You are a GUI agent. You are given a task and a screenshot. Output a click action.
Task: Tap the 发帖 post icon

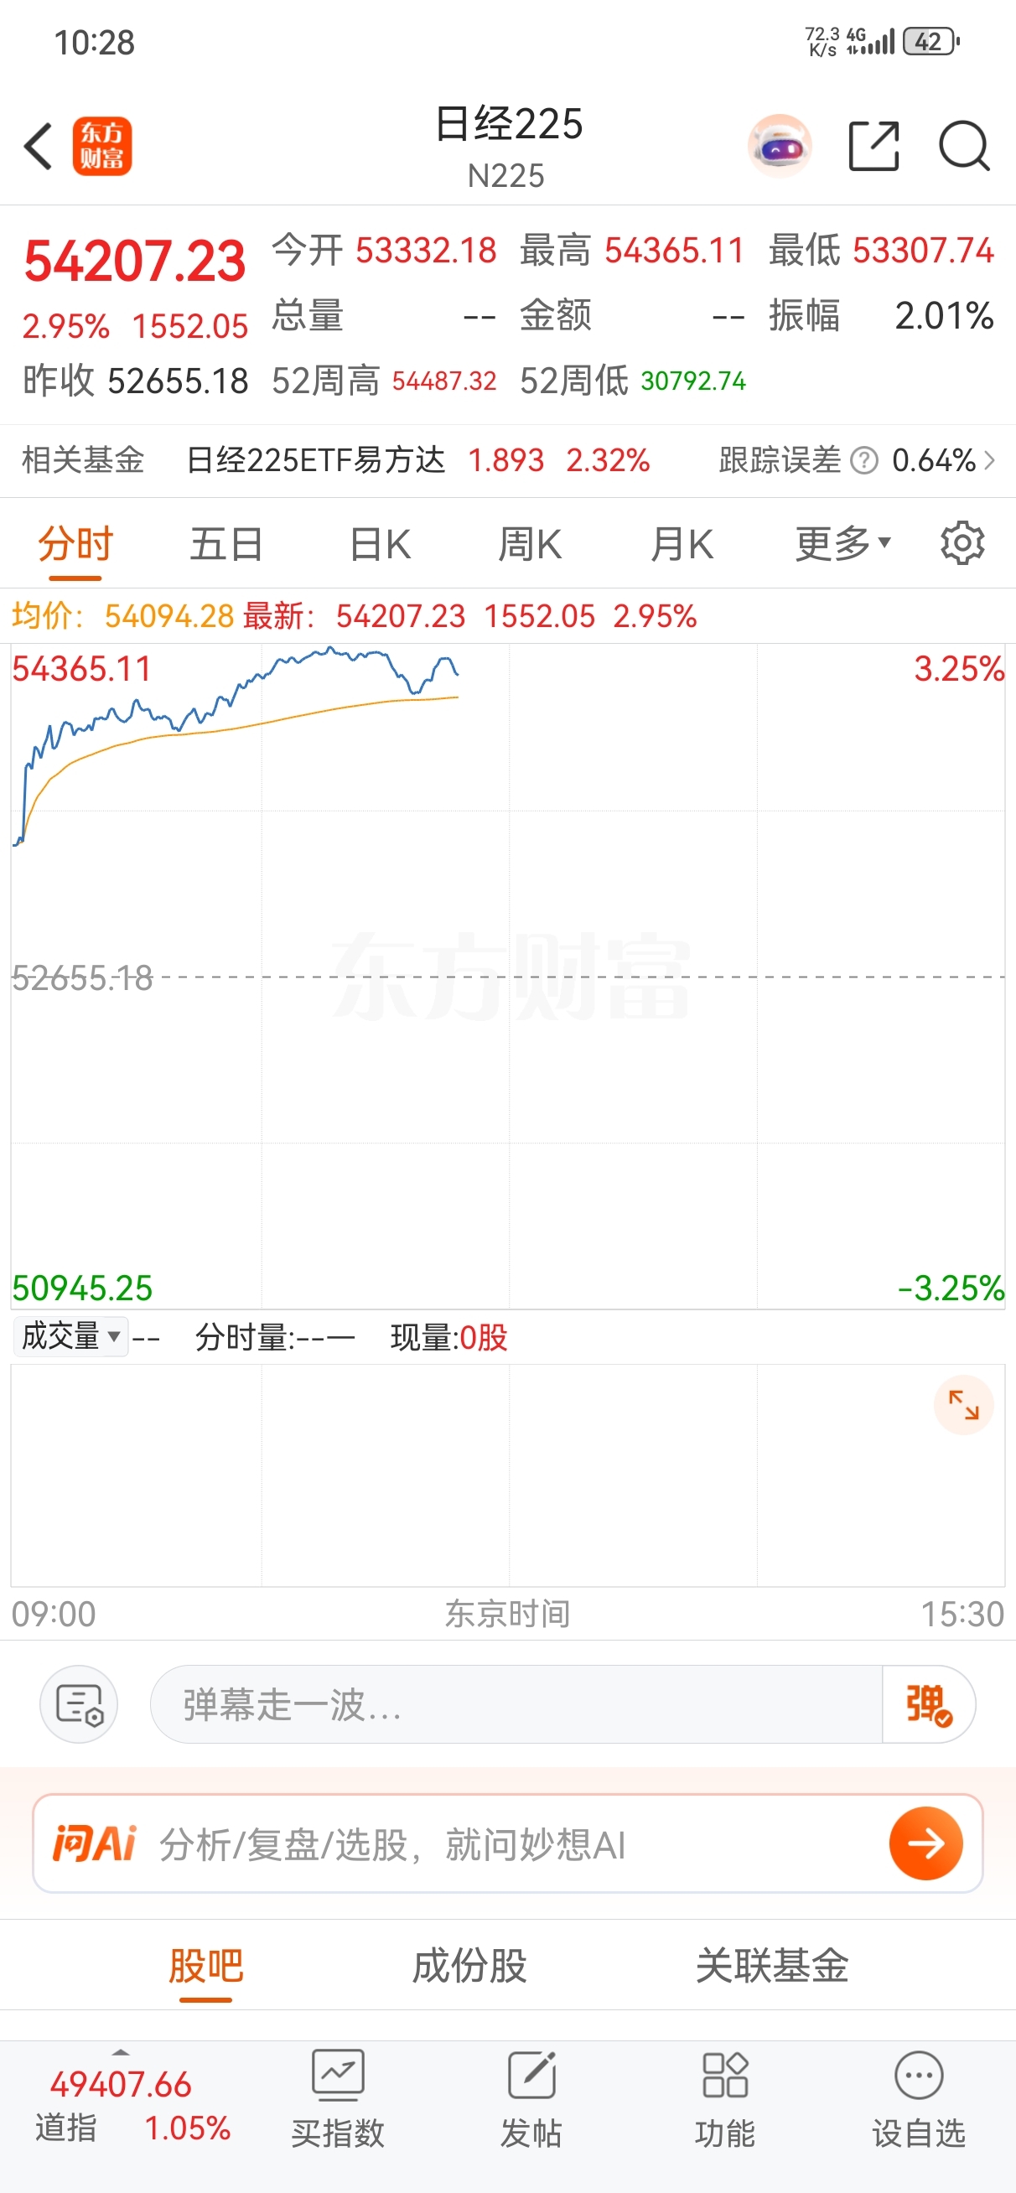[531, 2097]
